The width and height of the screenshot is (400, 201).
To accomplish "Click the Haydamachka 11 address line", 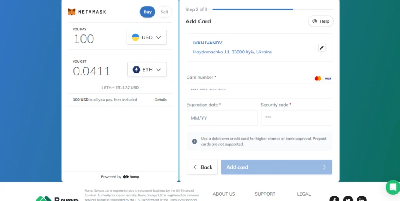I will (x=232, y=52).
